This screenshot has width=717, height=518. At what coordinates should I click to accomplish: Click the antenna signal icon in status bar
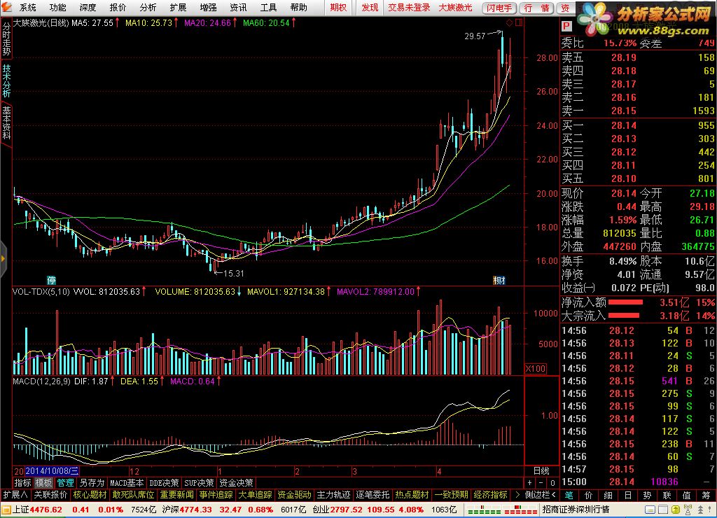(688, 510)
